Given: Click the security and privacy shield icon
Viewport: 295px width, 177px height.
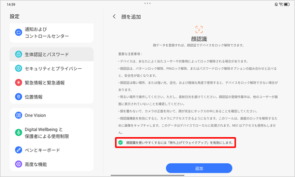Looking at the screenshot, I should (x=19, y=68).
